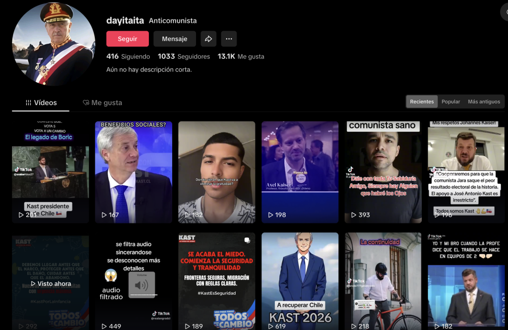Click the volume speaker icon overlay
Image resolution: width=508 pixels, height=330 pixels.
point(142,285)
